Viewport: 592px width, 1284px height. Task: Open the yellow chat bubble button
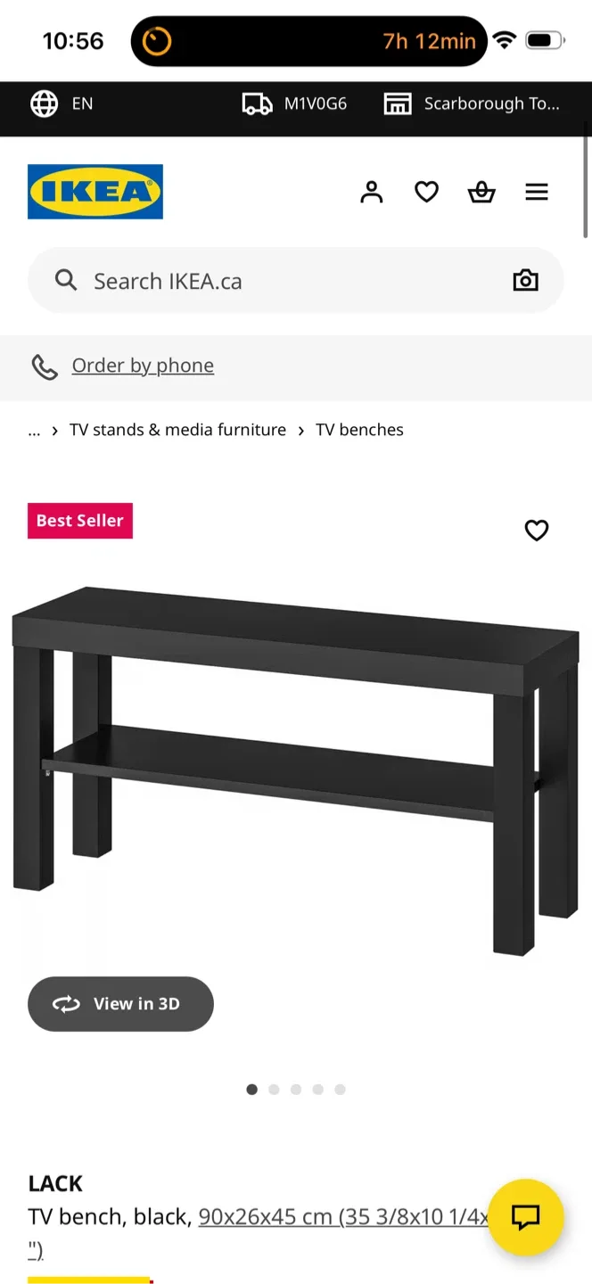(526, 1217)
